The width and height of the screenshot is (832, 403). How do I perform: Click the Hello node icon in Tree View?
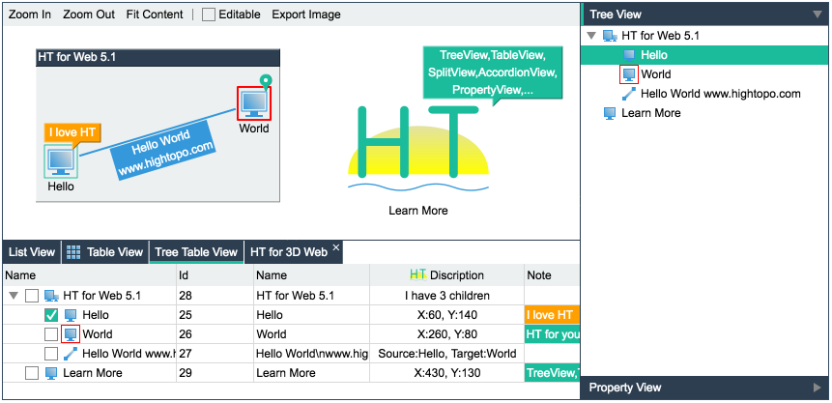pyautogui.click(x=629, y=55)
